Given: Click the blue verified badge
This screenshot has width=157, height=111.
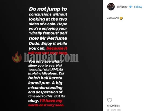Looking at the screenshot, I should click(x=130, y=7).
